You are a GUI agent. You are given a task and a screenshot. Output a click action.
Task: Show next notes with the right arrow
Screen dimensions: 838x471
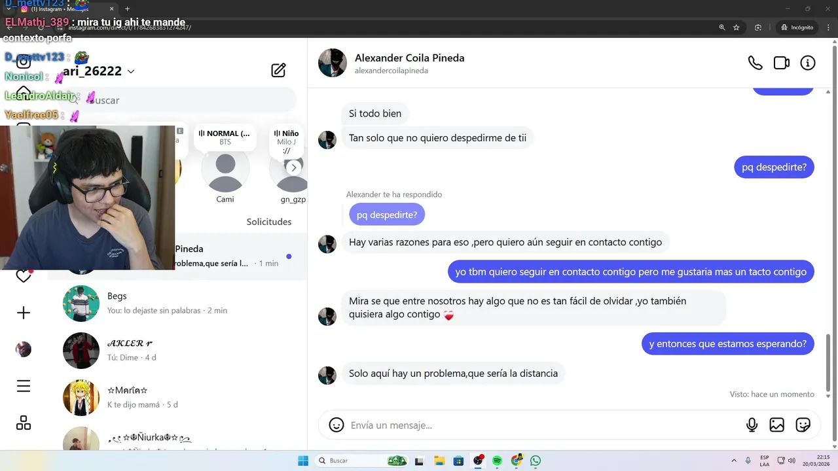pos(293,167)
